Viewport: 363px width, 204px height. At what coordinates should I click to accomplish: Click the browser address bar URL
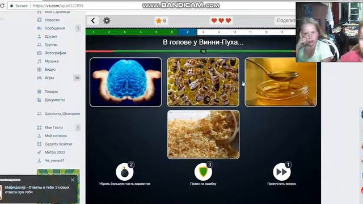point(58,6)
